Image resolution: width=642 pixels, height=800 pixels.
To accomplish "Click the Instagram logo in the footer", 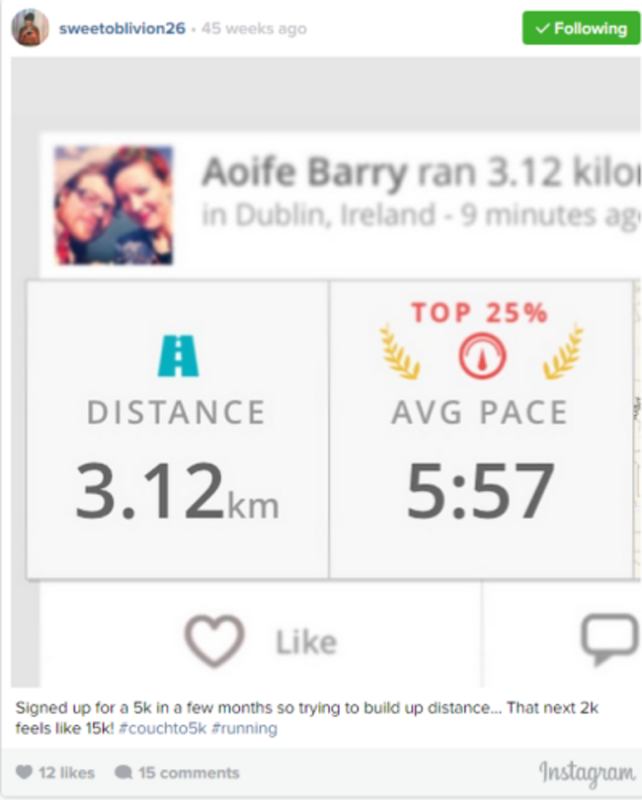I will click(587, 772).
